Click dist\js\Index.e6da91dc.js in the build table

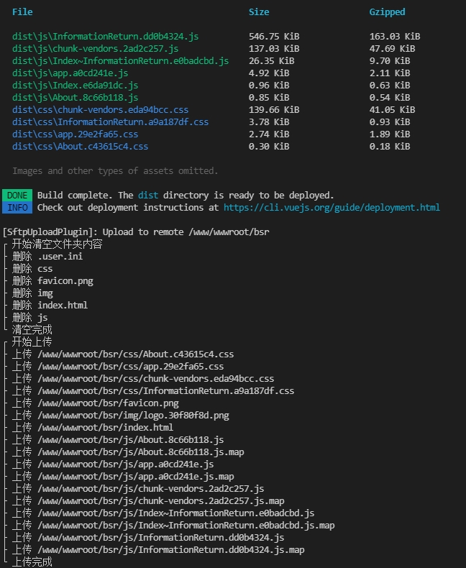point(75,85)
